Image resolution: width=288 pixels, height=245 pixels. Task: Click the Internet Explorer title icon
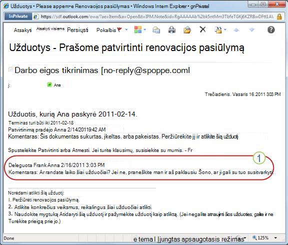point(6,5)
